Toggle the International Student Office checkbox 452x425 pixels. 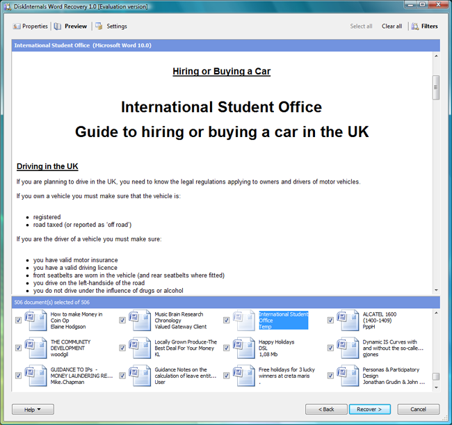227,320
